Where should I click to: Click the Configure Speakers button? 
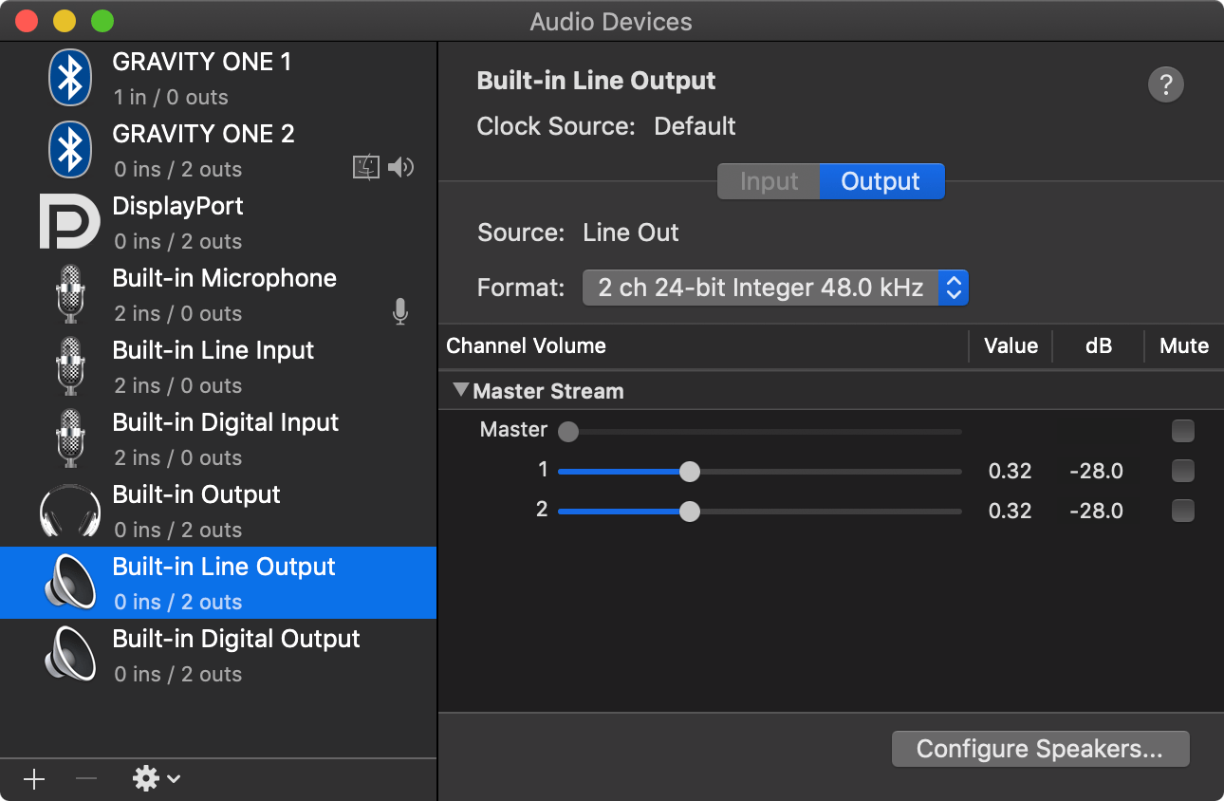[1040, 748]
